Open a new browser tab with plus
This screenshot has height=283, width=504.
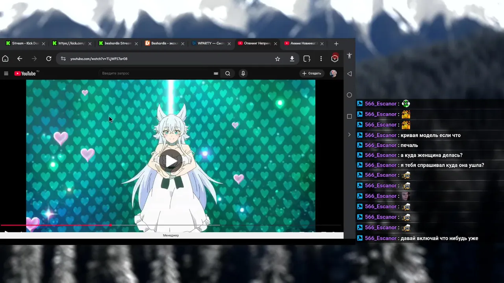coord(336,44)
